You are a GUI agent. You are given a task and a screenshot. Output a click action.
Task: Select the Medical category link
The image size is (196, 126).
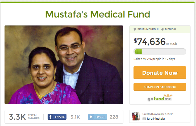click(x=171, y=29)
